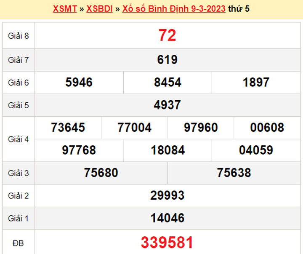
Task: Click Giải 4 number 00608
Action: pyautogui.click(x=267, y=128)
